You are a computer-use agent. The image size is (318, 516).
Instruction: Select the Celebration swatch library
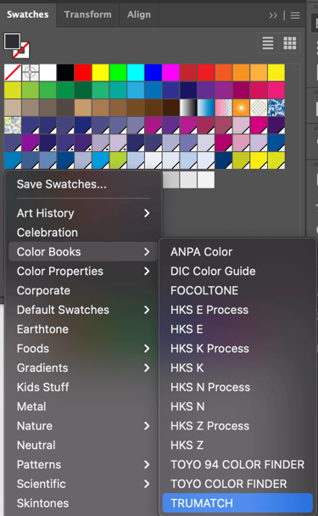[84, 233]
